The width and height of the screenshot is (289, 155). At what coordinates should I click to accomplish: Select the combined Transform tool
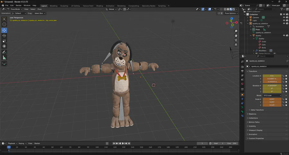4,46
